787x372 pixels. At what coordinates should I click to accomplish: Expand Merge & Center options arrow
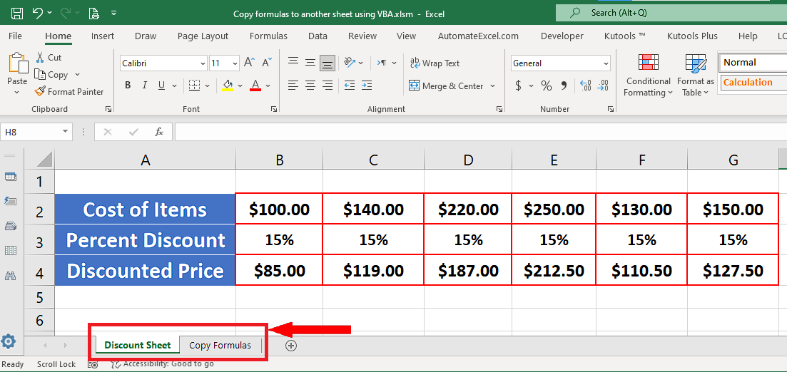(x=492, y=86)
